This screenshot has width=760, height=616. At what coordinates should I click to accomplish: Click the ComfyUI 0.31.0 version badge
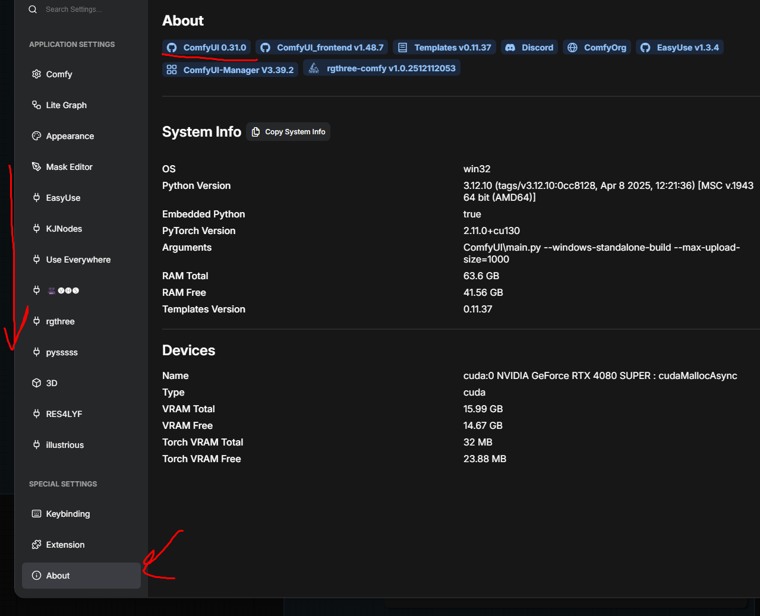point(206,48)
